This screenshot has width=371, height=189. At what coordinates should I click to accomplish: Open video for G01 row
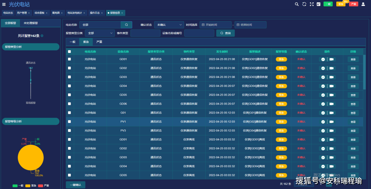click(331, 113)
